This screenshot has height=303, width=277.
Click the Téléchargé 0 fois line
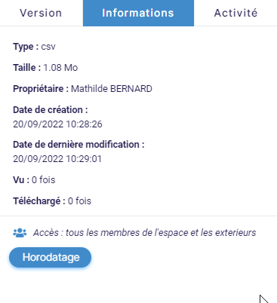(x=52, y=201)
